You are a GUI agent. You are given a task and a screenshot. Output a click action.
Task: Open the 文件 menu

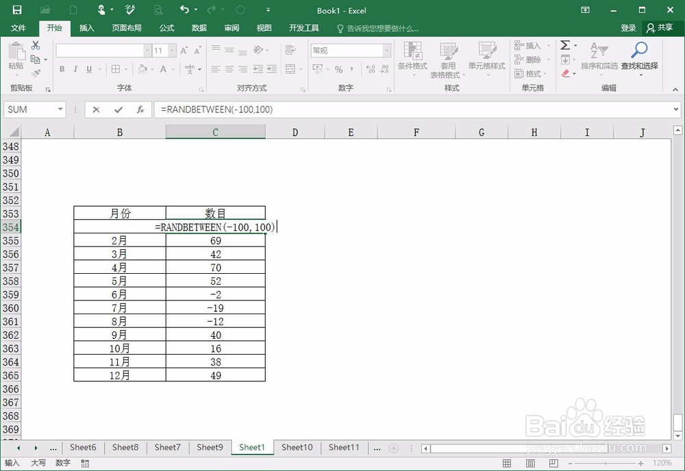point(18,28)
